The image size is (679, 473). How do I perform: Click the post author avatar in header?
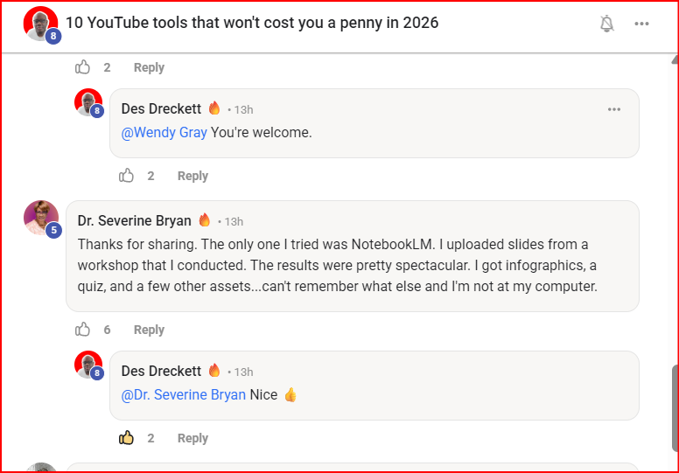(40, 24)
